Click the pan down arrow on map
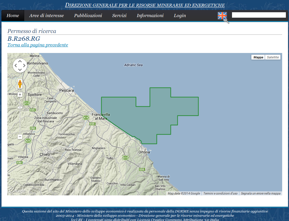The height and width of the screenshot is (221, 289). pos(20,70)
